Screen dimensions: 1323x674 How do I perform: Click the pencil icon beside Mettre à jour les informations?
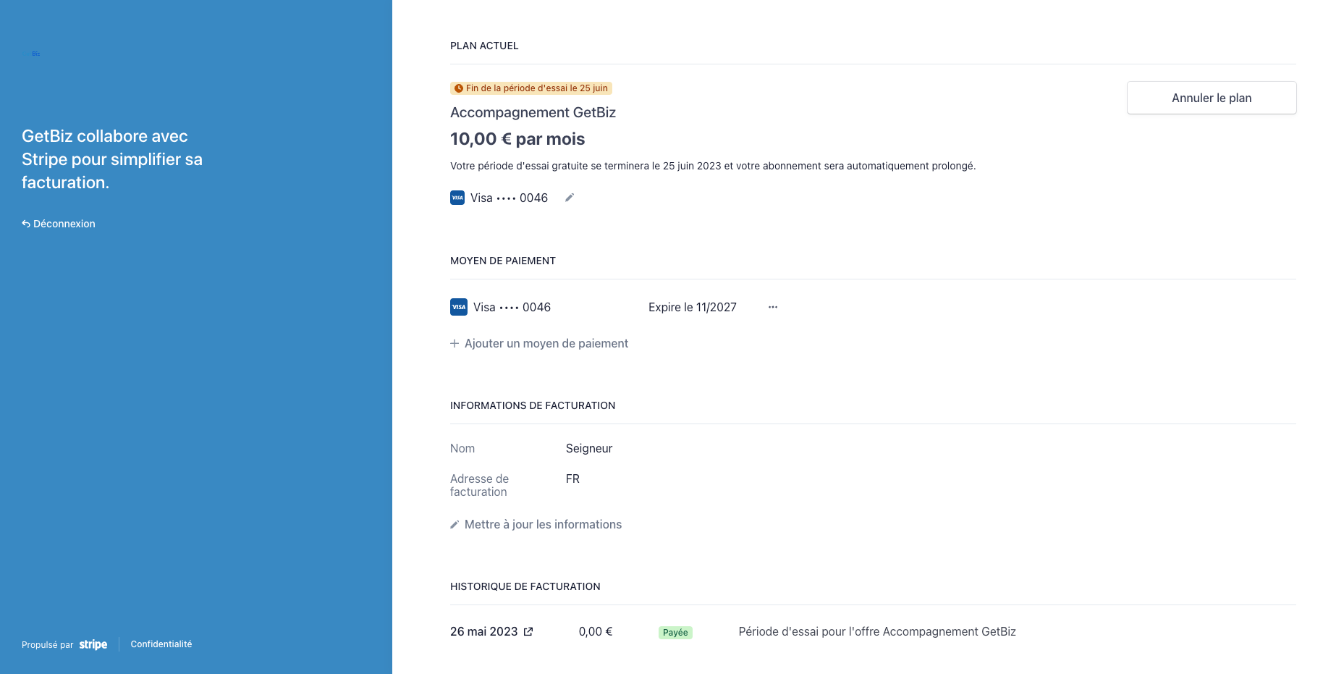(x=455, y=524)
